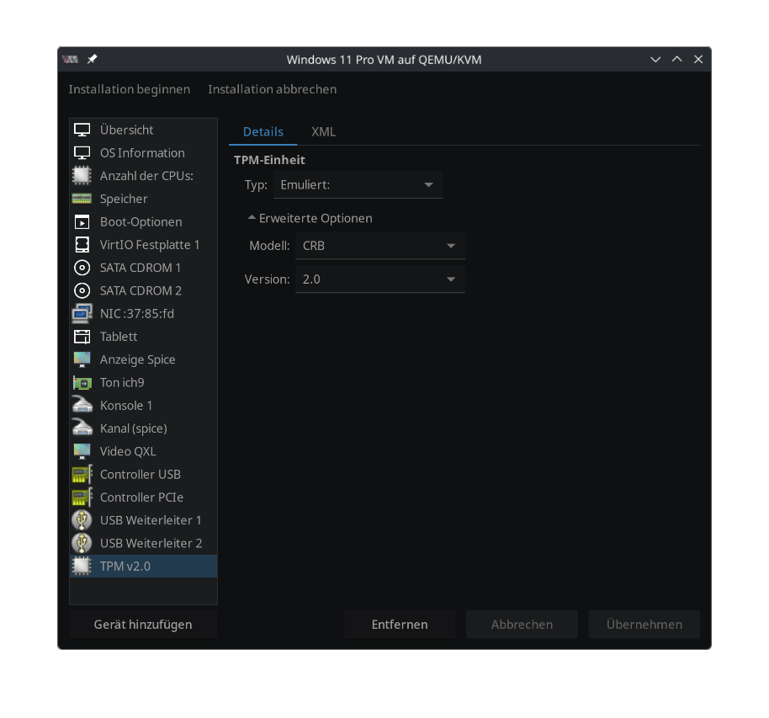Screen dimensions: 769x718
Task: Maximize the Windows 11 Pro VM window
Action: [x=676, y=60]
